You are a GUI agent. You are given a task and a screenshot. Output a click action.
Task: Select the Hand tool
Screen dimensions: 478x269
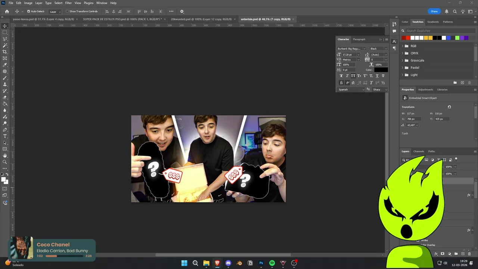click(5, 155)
